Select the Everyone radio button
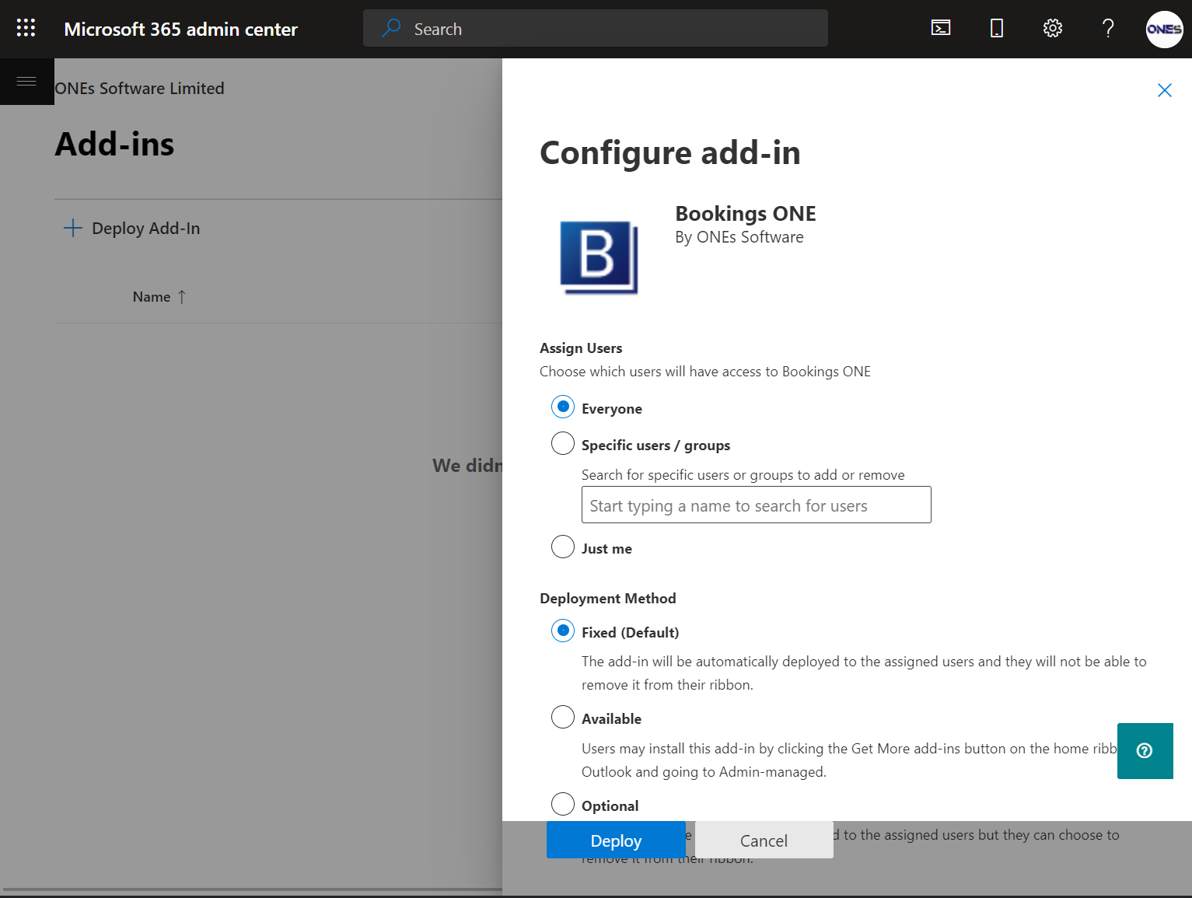Screen dimensions: 1192x898 (x=563, y=407)
